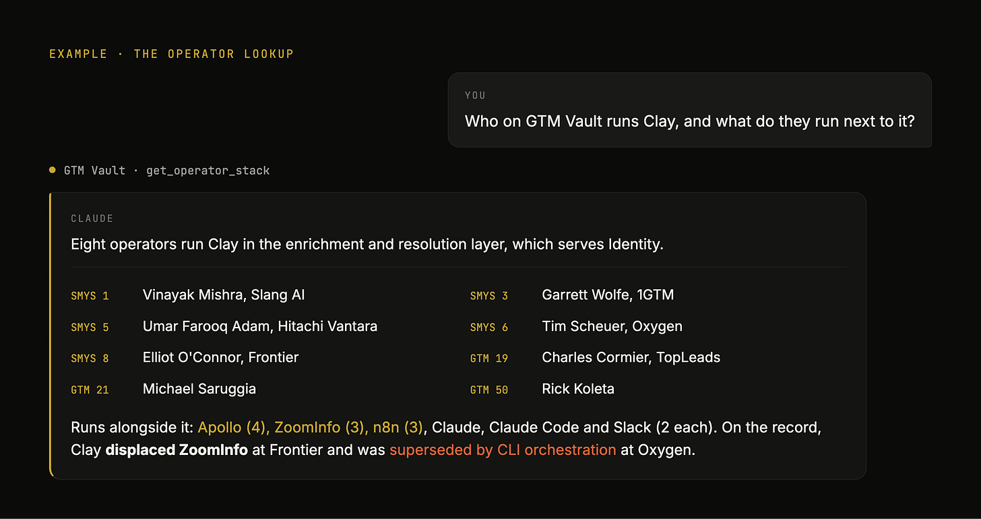The height and width of the screenshot is (519, 981).
Task: Click the 'SMYS 3' tag
Action: (489, 296)
